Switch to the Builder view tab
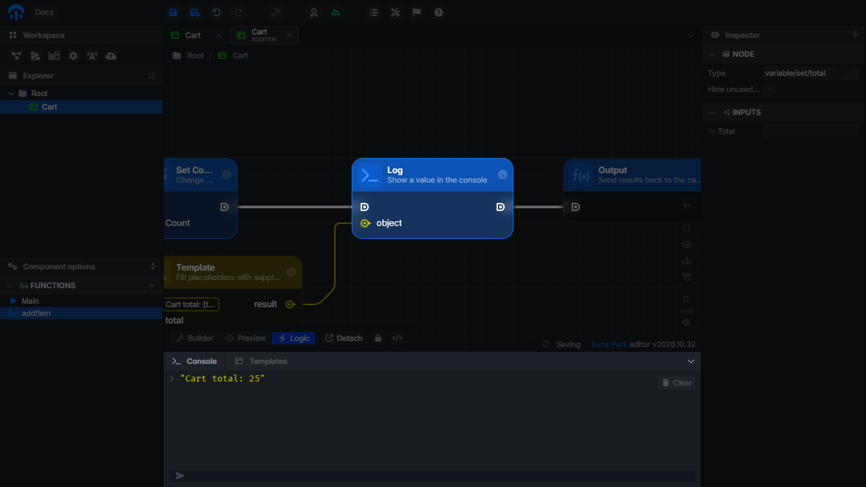Viewport: 866px width, 487px height. [194, 338]
